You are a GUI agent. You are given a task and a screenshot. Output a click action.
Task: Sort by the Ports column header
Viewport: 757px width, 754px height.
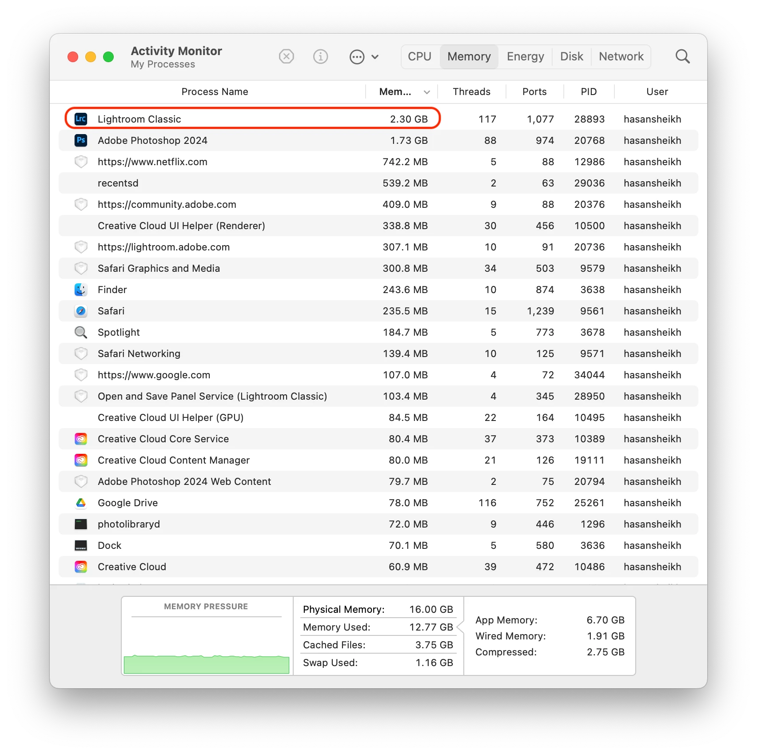(534, 91)
